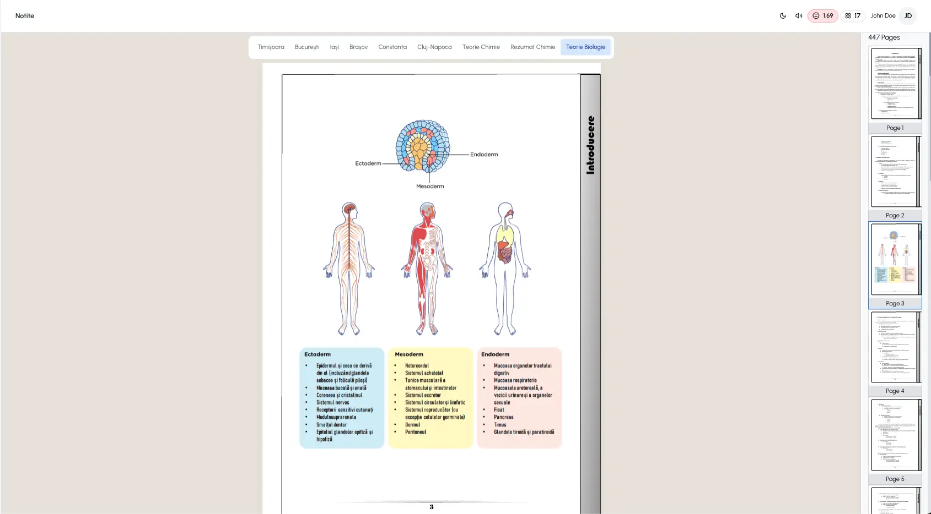Screen dimensions: 931x514
Task: Click the 'Peritoneul' list item
Action: coord(416,432)
